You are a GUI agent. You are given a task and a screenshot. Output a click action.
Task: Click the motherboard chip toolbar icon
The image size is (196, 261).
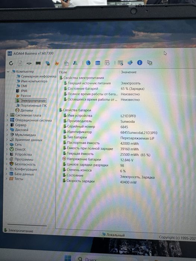coord(29,63)
